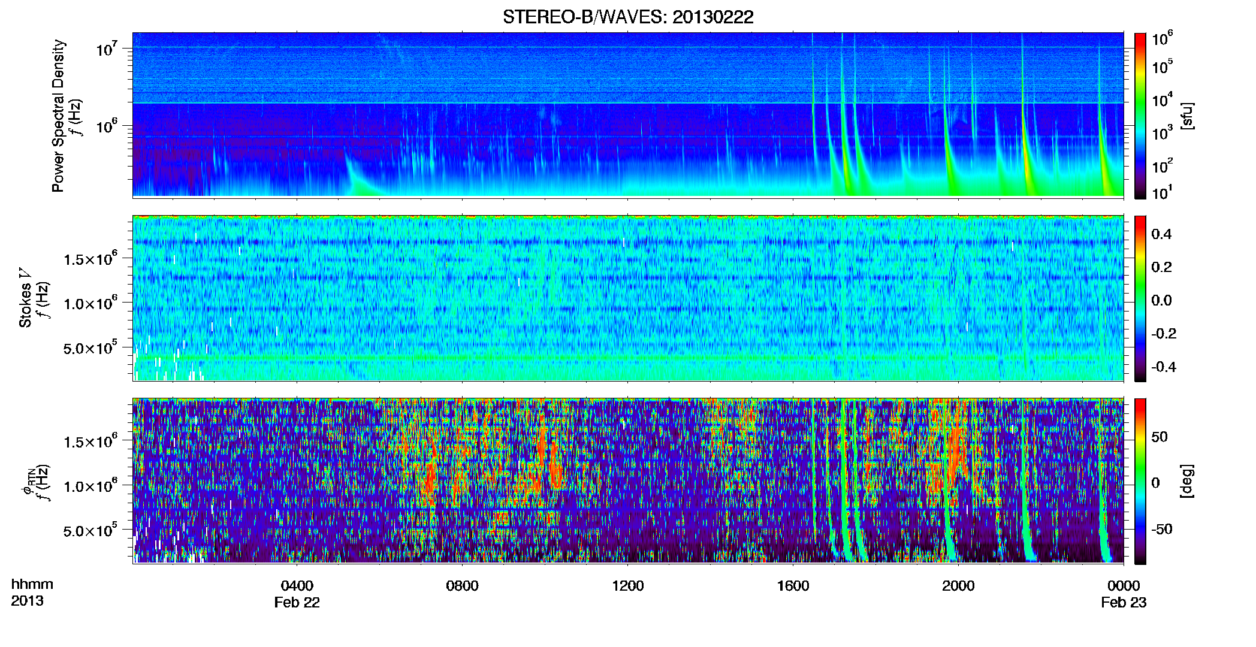The height and width of the screenshot is (647, 1256).
Task: Click the 1.5×10^6 tick on φ RTN axis
Action: tap(90, 441)
